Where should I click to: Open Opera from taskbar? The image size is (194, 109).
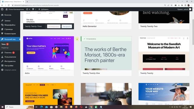[81, 107]
